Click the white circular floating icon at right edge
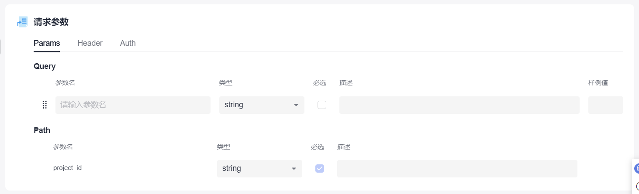Screen dimensions: 639x194 coord(637,186)
